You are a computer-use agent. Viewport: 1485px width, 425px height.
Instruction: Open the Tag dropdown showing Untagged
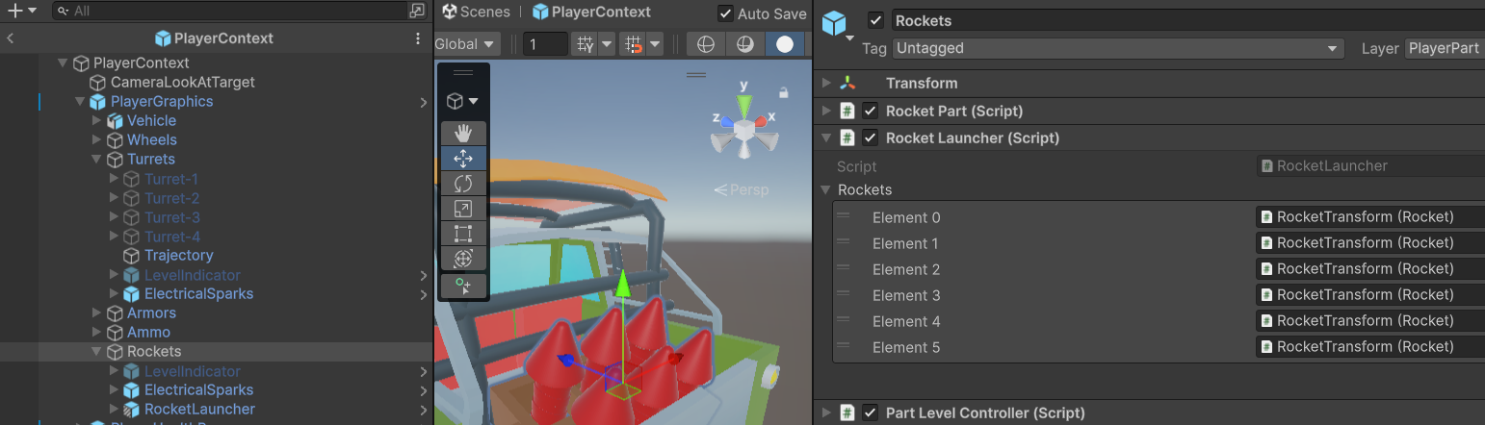[1117, 48]
